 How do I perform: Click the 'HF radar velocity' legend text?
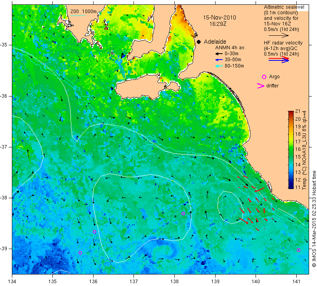point(283,43)
